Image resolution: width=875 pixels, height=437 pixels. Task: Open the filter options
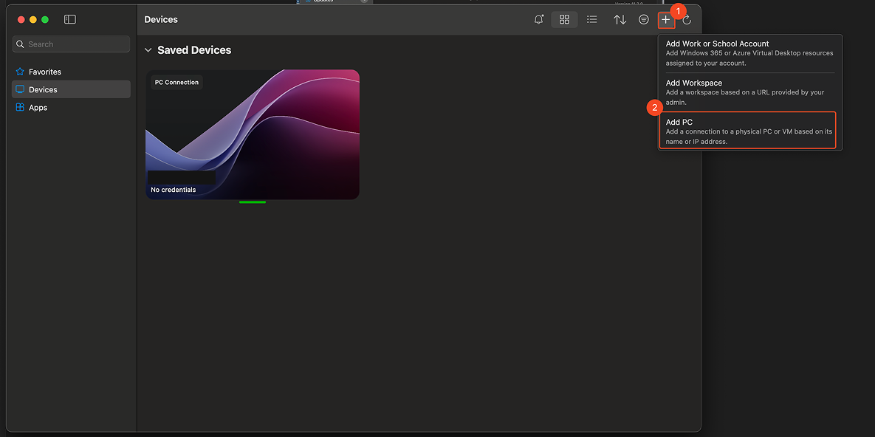pos(643,19)
